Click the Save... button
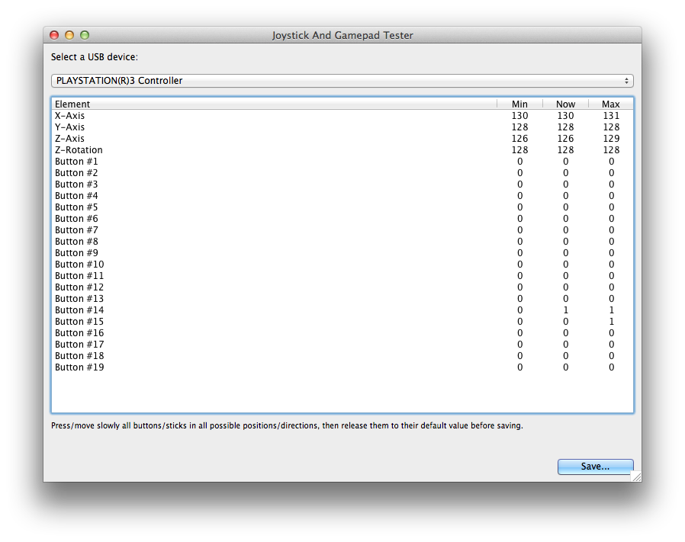This screenshot has height=542, width=685. pos(595,467)
